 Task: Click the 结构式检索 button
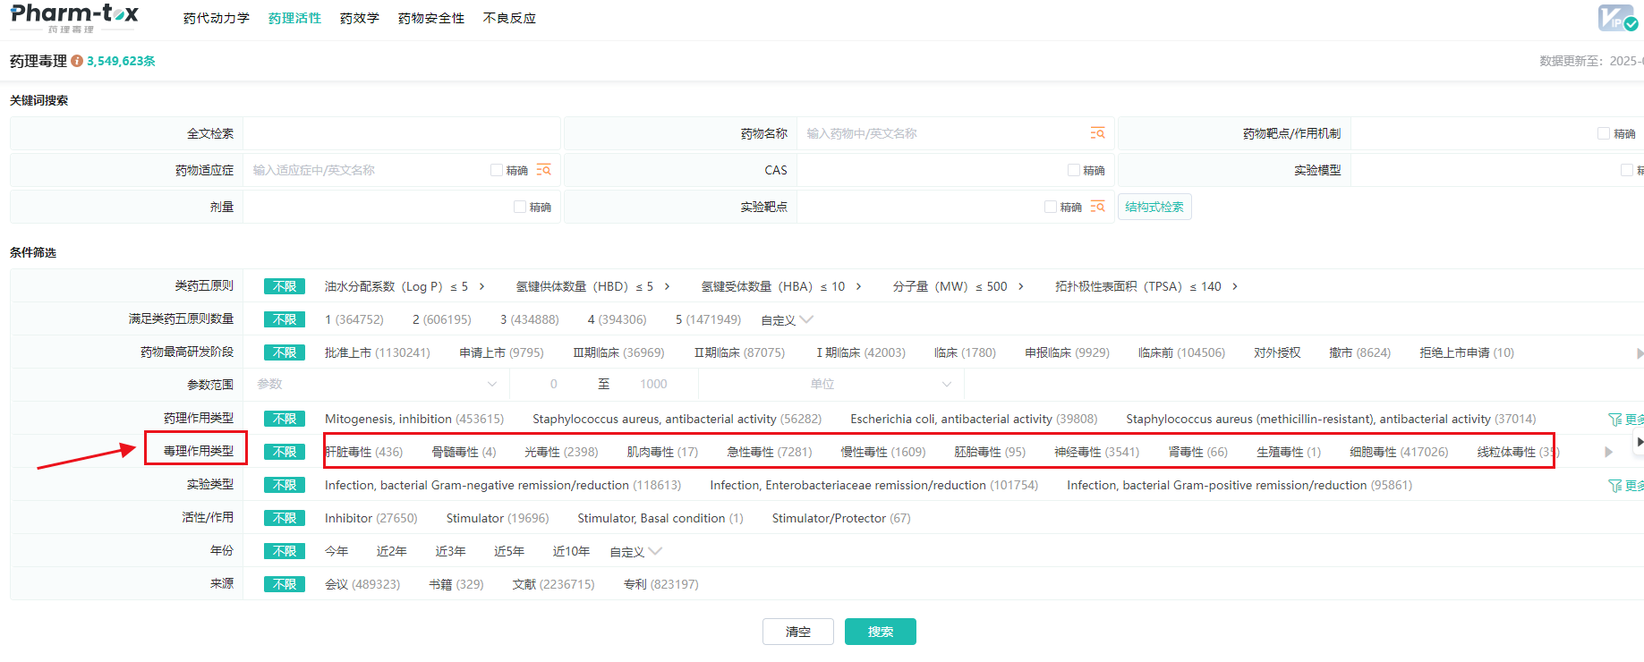(1154, 207)
